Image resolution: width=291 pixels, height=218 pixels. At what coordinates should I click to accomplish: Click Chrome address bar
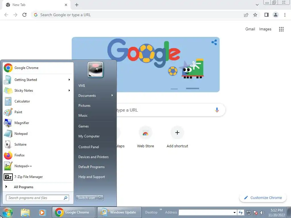137,15
